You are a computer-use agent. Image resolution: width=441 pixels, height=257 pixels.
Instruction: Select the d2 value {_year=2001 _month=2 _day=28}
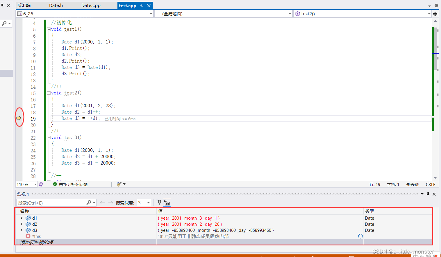190,224
